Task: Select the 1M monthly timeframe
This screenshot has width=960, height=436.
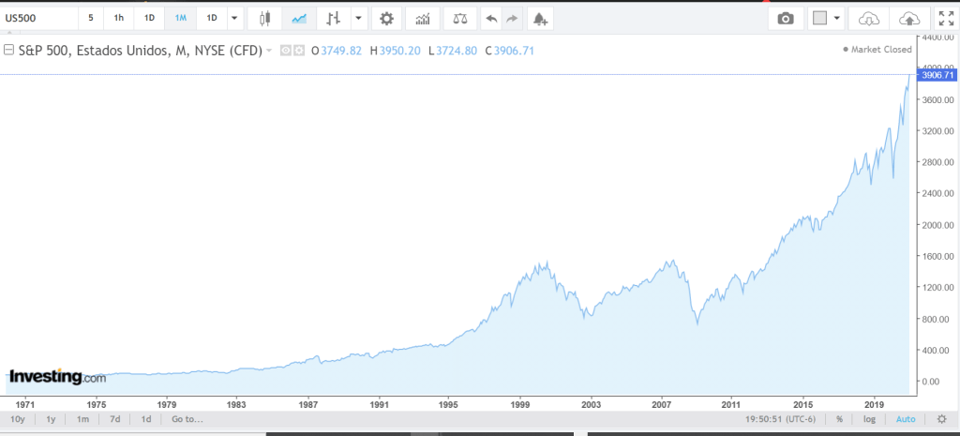Action: tap(180, 18)
